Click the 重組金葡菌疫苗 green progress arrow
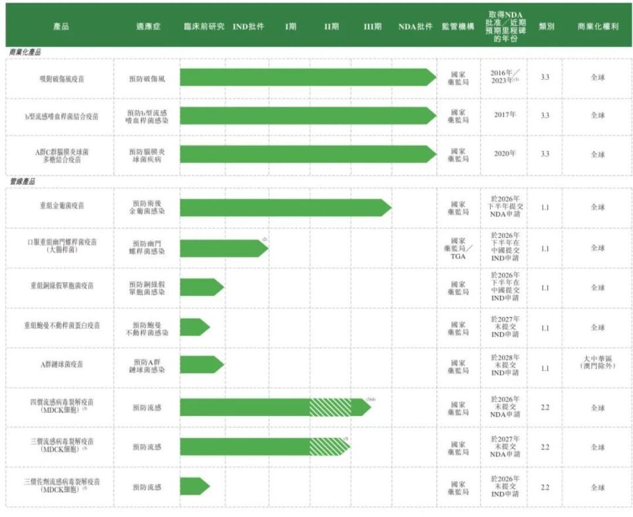 (284, 207)
